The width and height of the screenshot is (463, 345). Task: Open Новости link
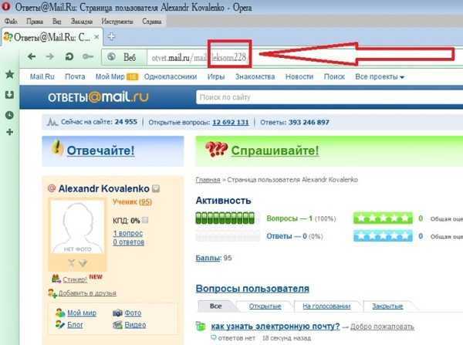(299, 77)
